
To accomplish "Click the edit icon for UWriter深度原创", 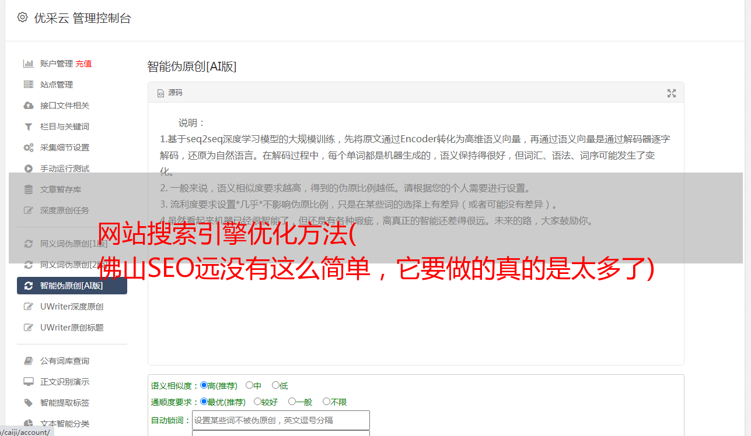I will [28, 307].
